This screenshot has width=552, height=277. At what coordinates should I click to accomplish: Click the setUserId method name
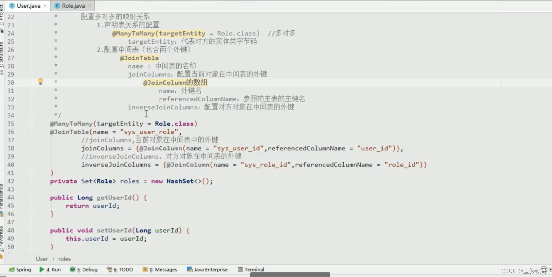(114, 230)
